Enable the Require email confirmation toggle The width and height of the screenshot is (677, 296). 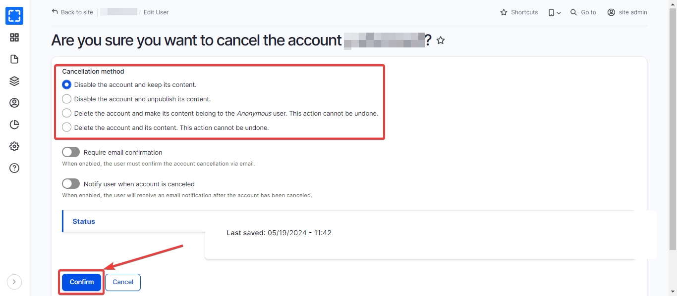coord(71,152)
